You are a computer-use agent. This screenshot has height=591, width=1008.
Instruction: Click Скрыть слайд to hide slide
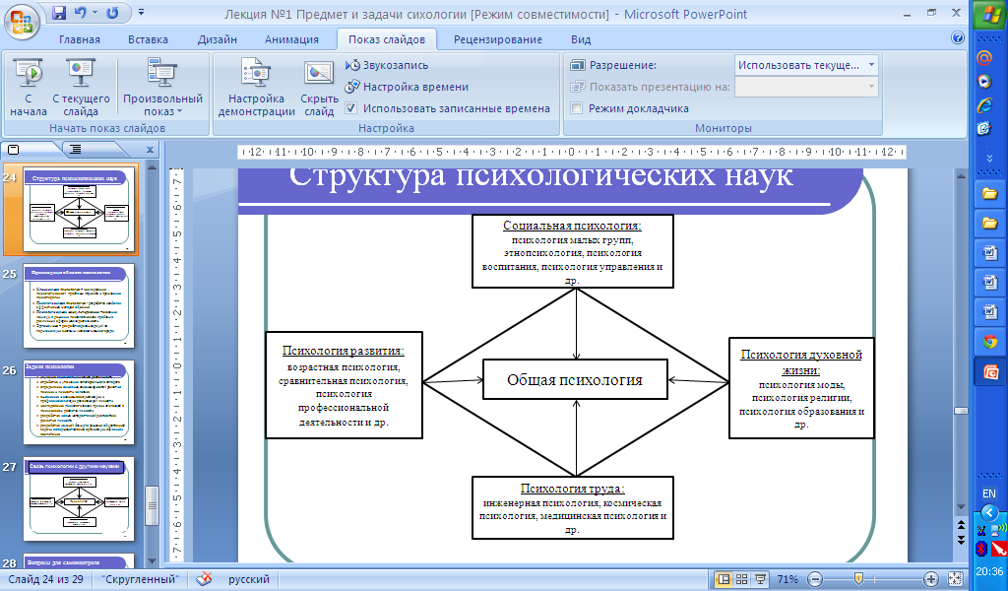coord(320,88)
